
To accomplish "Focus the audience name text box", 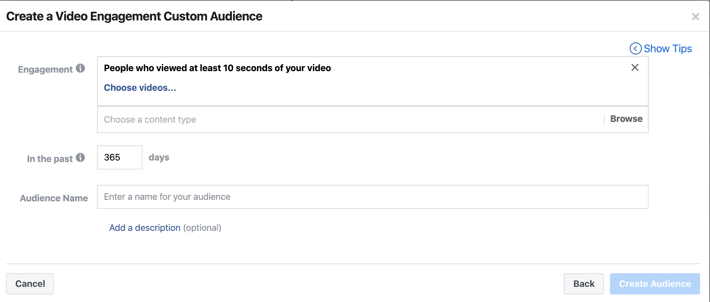I will point(372,197).
